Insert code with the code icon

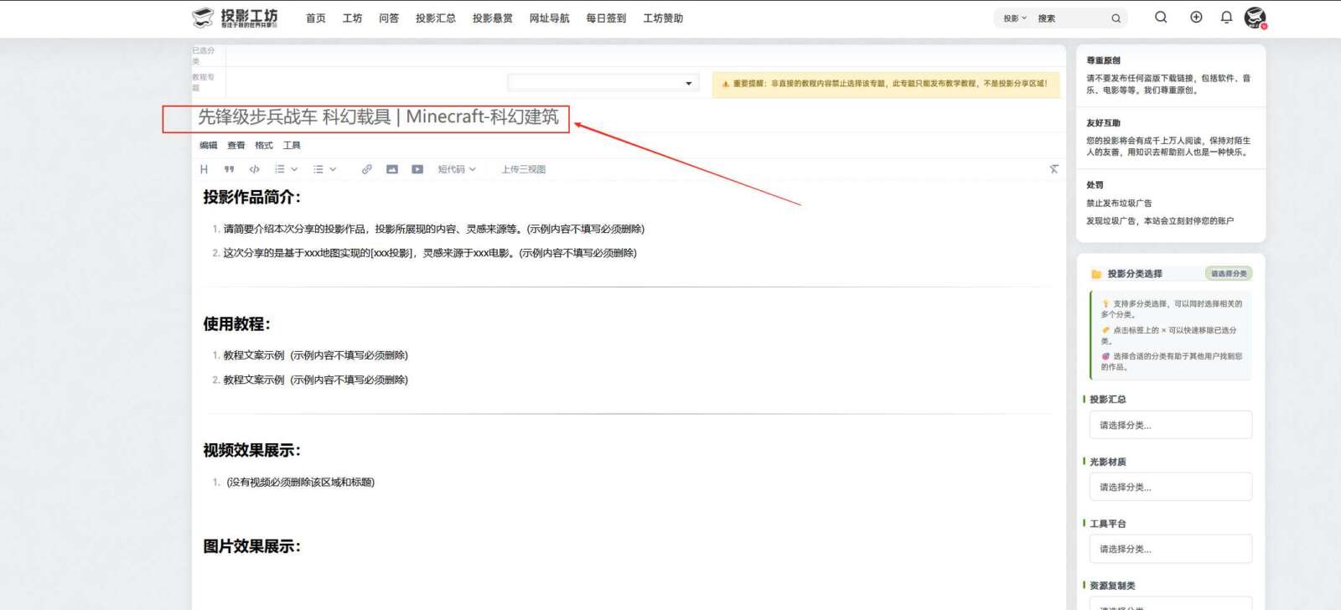pos(254,169)
